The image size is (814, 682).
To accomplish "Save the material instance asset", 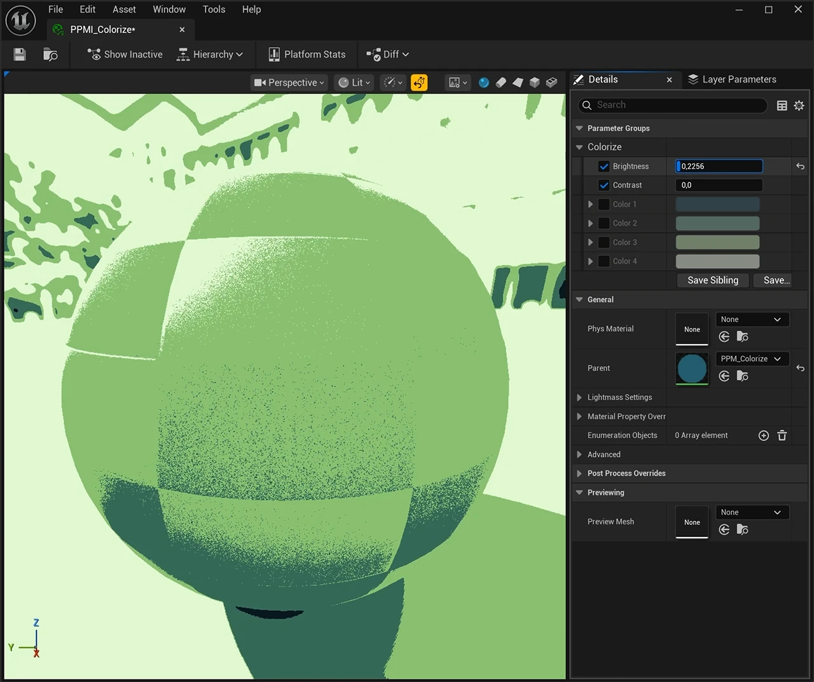I will [20, 55].
